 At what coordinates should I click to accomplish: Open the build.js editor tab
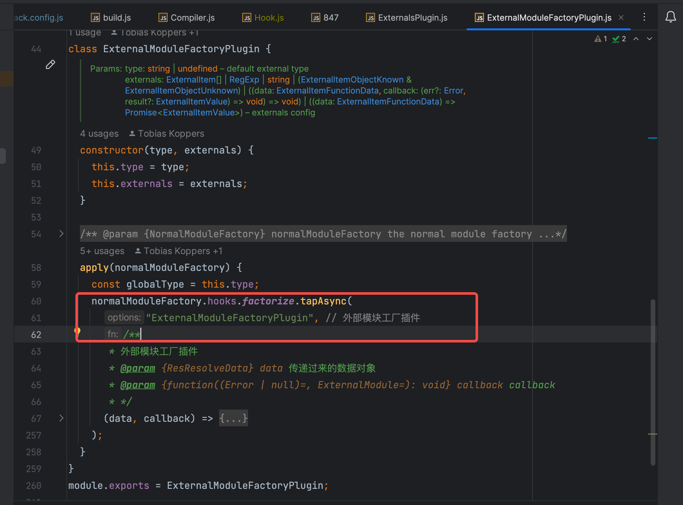click(117, 17)
